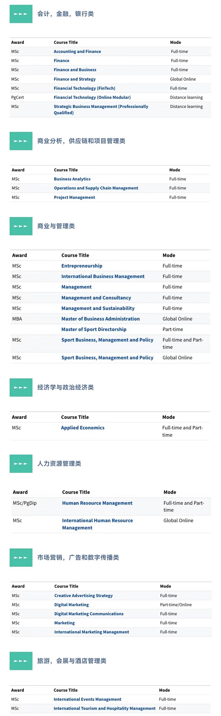Viewport: 221px width, 716px height.
Task: Select the 经济学与政治经济类 section heading
Action: click(x=66, y=387)
